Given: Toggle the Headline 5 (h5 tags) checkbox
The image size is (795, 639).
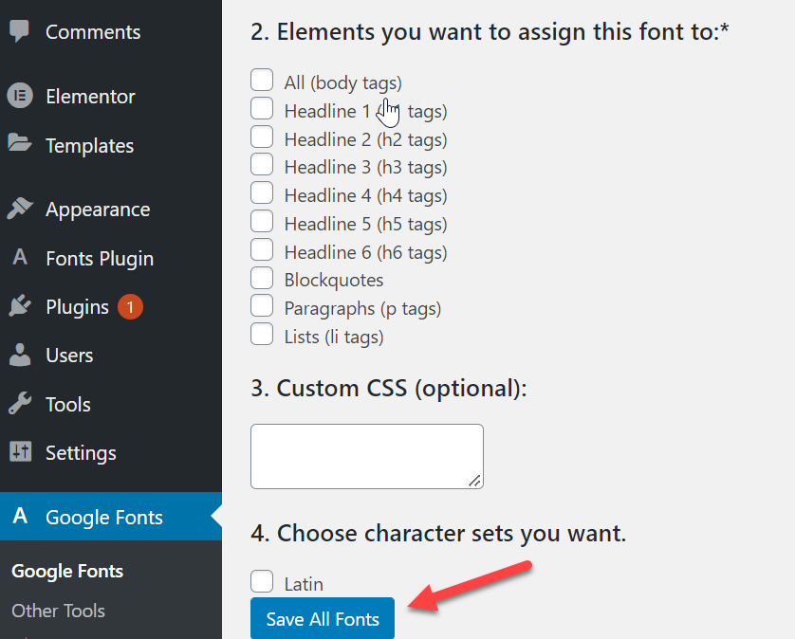Looking at the screenshot, I should pyautogui.click(x=262, y=222).
